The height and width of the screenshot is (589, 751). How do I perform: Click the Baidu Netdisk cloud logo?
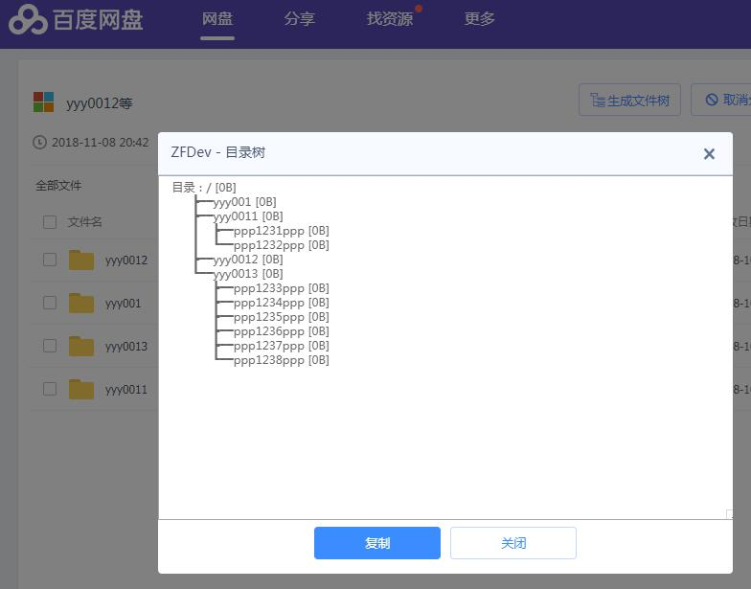(x=29, y=20)
